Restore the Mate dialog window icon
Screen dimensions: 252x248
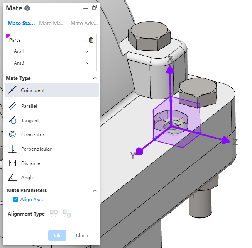coord(95,8)
